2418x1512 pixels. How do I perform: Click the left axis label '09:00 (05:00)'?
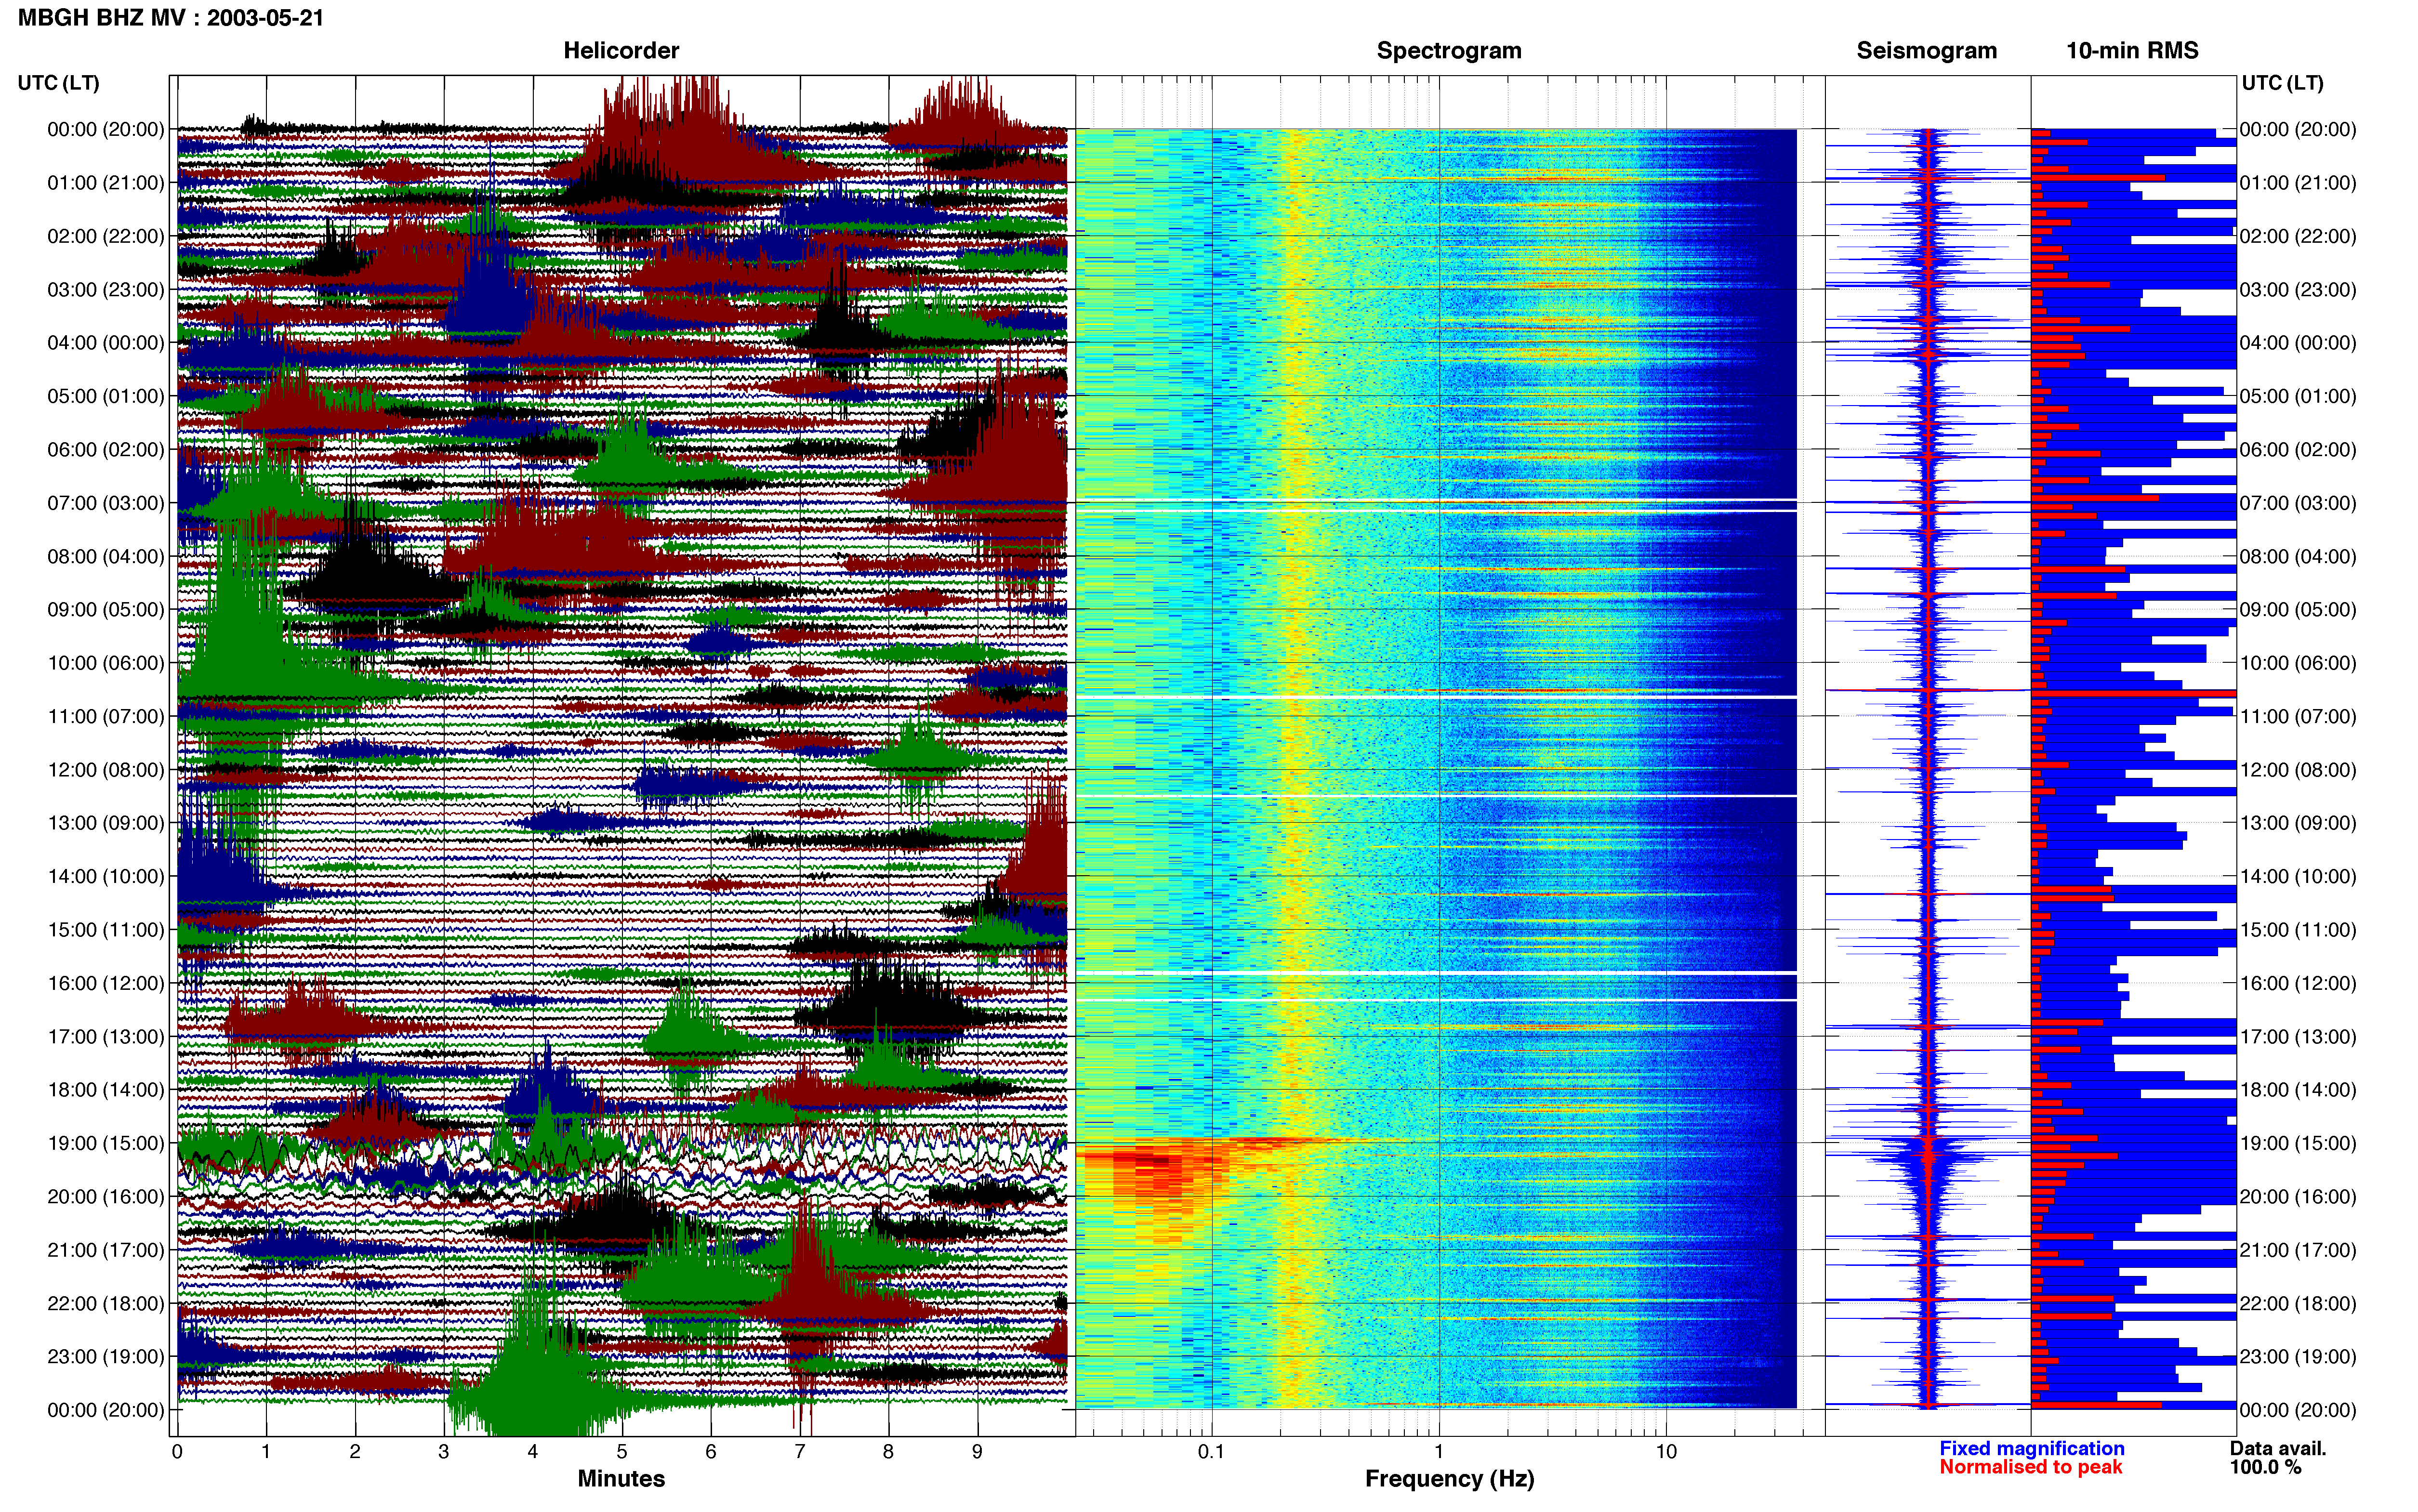click(x=105, y=610)
